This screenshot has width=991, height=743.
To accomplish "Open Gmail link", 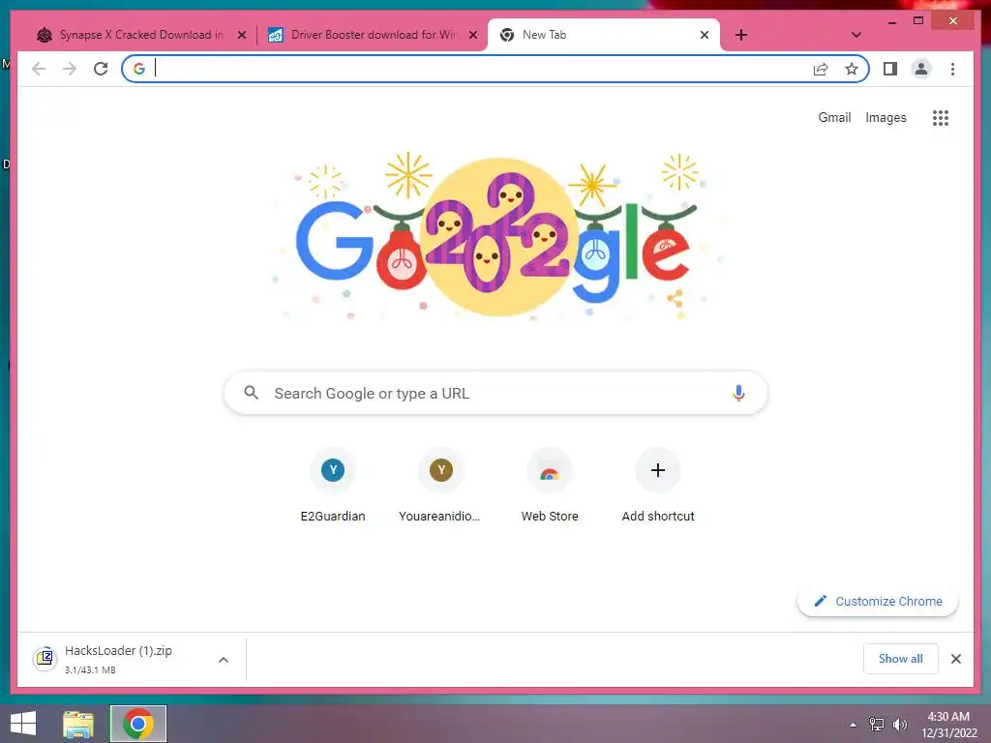I will pos(834,117).
